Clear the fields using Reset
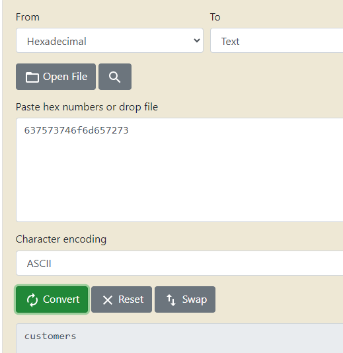Screen dimensions: 343x353 point(122,299)
